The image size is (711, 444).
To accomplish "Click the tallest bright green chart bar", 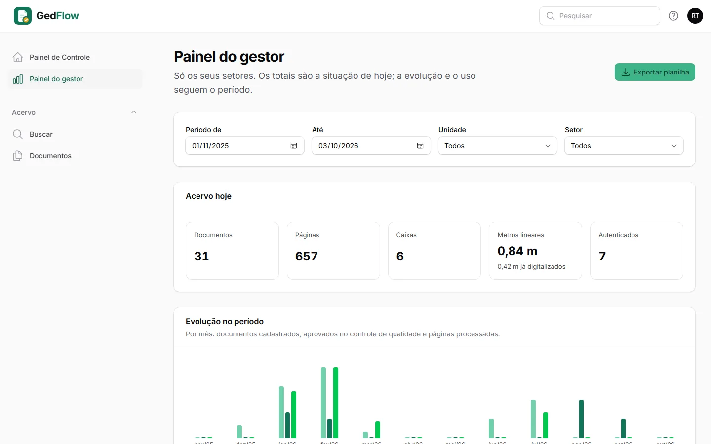I will (x=336, y=403).
